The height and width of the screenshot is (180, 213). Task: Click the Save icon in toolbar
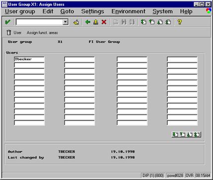coord(76,22)
